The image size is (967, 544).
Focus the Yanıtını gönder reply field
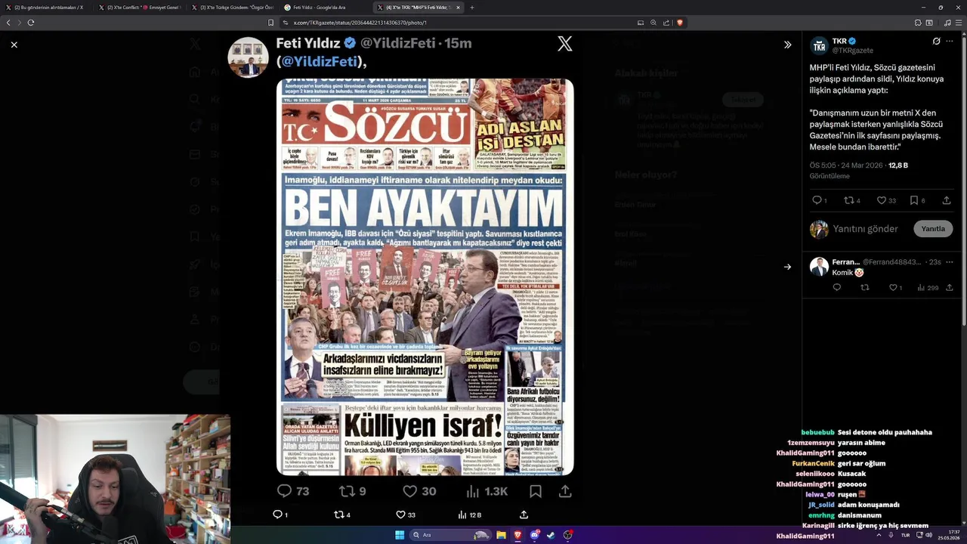(x=866, y=228)
